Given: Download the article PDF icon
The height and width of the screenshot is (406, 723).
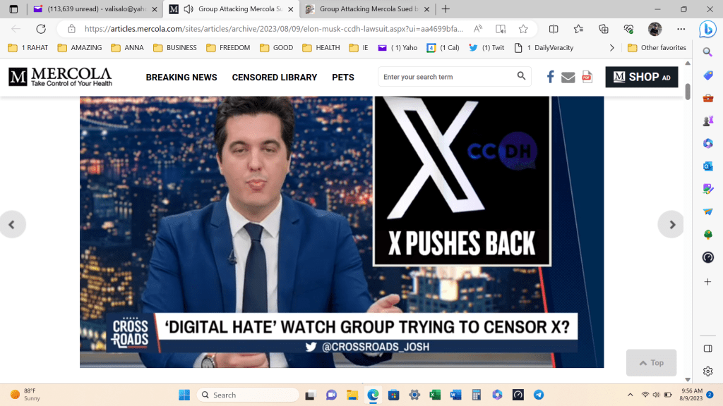Looking at the screenshot, I should click(x=587, y=77).
